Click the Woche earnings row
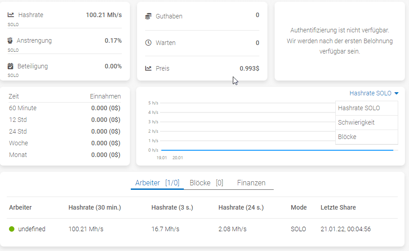This screenshot has height=251, width=409. [x=65, y=143]
